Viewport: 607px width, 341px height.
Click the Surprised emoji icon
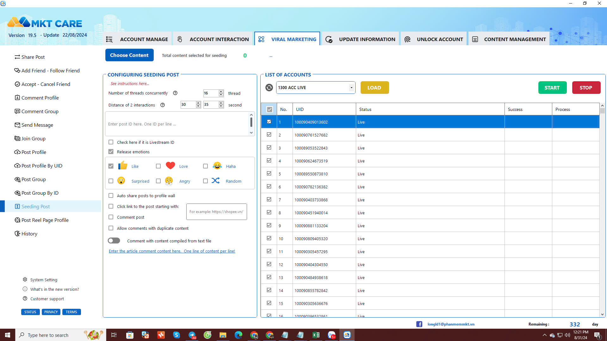(x=121, y=180)
